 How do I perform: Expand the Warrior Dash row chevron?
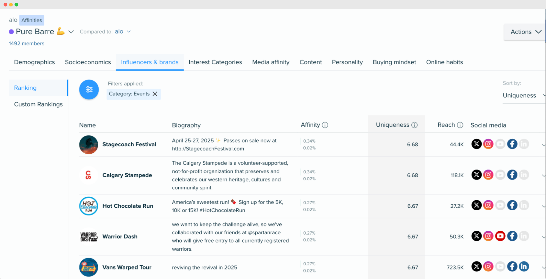tap(543, 237)
